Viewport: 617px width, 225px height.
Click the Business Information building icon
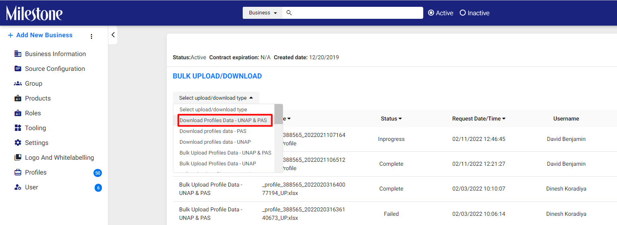tap(18, 54)
